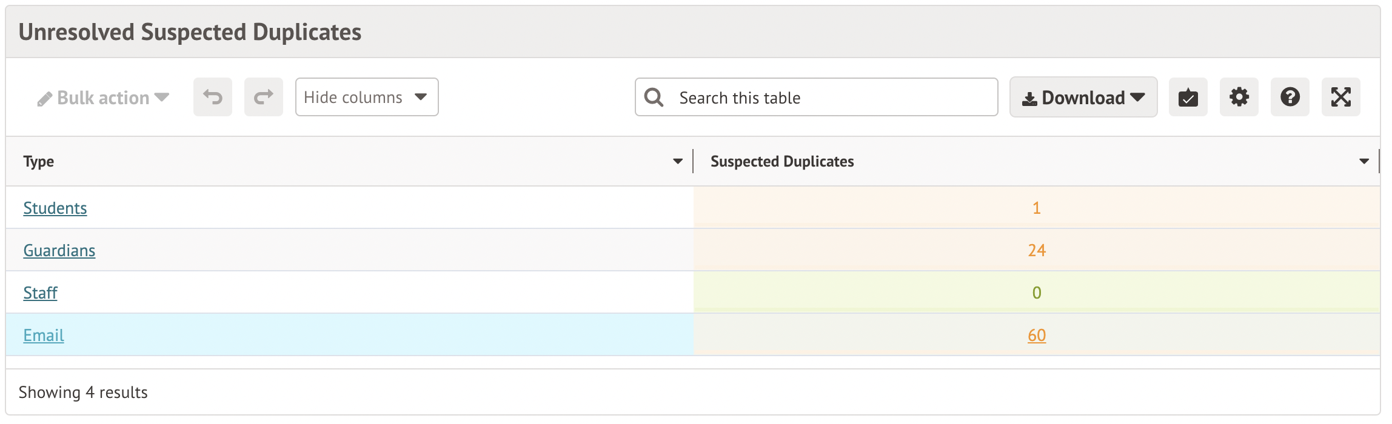
Task: Open table settings gear icon
Action: point(1239,97)
